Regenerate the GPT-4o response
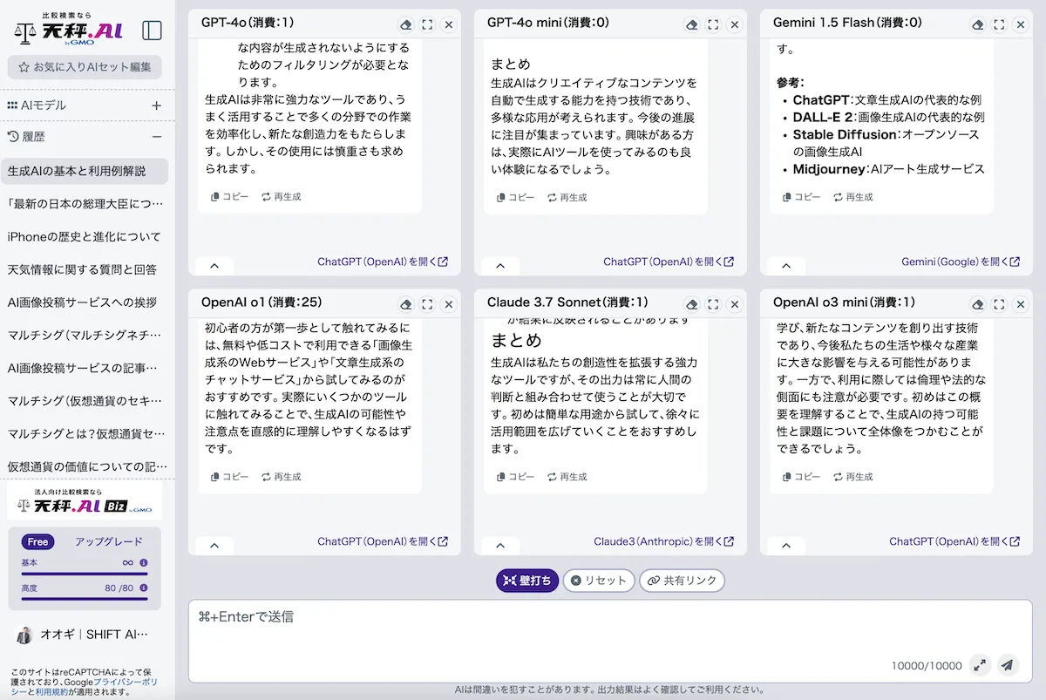Image resolution: width=1046 pixels, height=700 pixels. tap(281, 197)
